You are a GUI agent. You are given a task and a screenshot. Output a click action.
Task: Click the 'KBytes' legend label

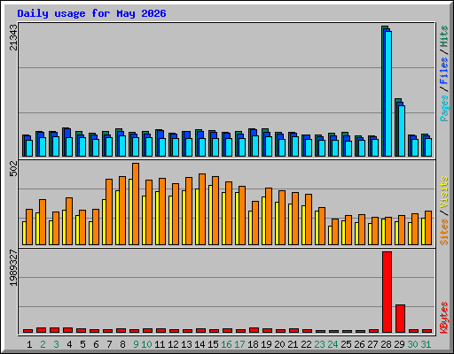(x=444, y=318)
